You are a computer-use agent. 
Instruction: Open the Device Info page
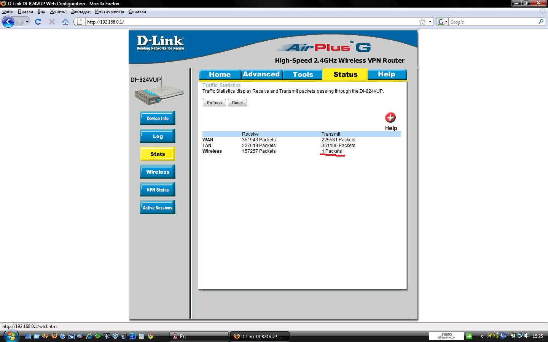coord(158,118)
